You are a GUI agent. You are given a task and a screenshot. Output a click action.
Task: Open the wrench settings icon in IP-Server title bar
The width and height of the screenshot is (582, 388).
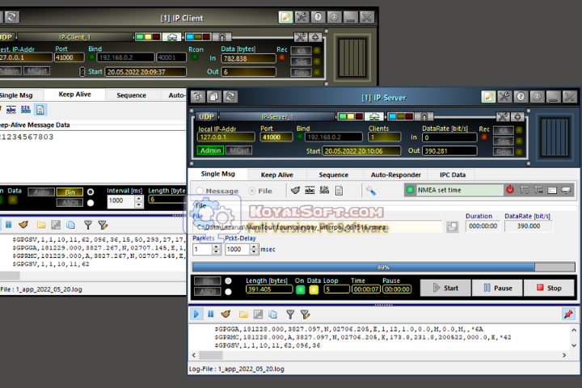click(x=504, y=97)
